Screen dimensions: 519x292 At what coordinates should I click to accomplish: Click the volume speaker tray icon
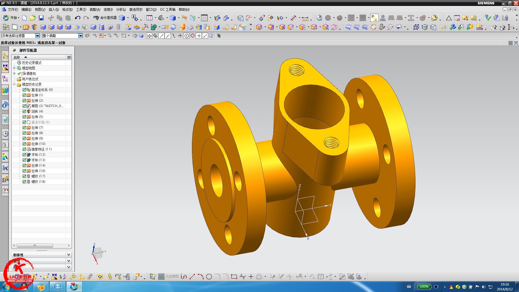[484, 287]
